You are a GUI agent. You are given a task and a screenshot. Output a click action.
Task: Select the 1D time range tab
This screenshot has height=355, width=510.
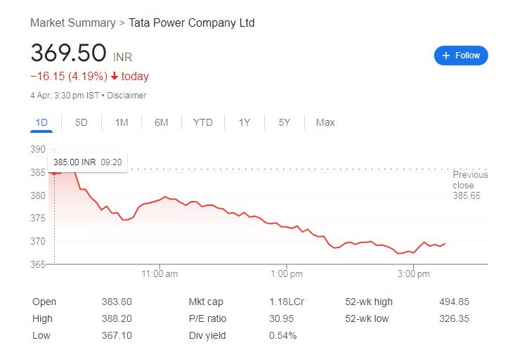(x=41, y=122)
